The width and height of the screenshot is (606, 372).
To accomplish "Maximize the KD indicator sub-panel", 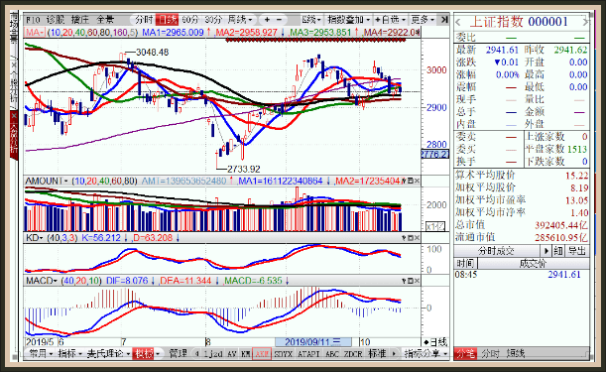I will pos(411,238).
